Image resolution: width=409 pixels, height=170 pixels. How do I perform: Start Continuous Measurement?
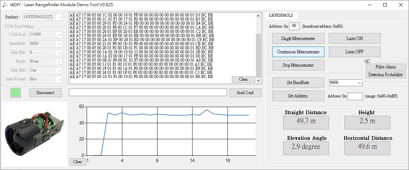click(x=298, y=52)
